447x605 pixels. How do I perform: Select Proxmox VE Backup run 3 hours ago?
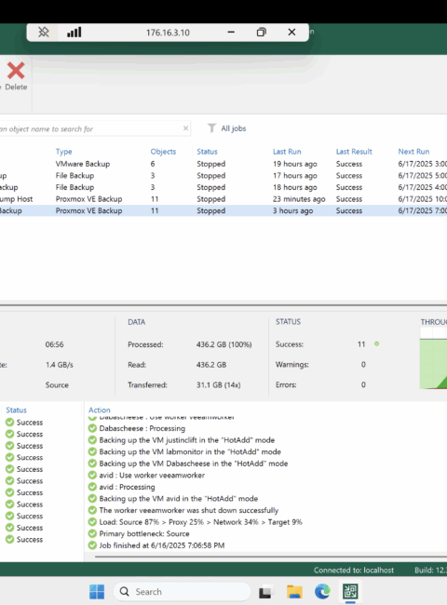[x=223, y=210]
